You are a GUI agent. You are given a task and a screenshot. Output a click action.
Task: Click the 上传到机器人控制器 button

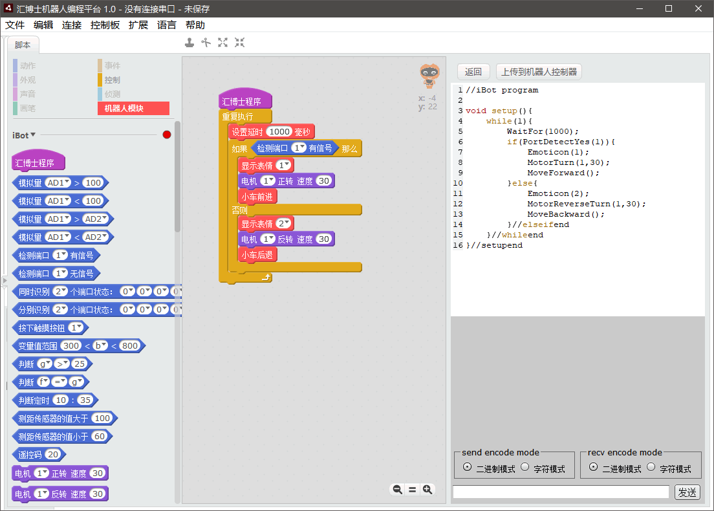pyautogui.click(x=539, y=72)
